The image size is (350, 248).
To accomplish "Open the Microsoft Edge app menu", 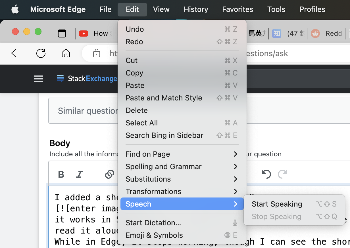I will [58, 9].
